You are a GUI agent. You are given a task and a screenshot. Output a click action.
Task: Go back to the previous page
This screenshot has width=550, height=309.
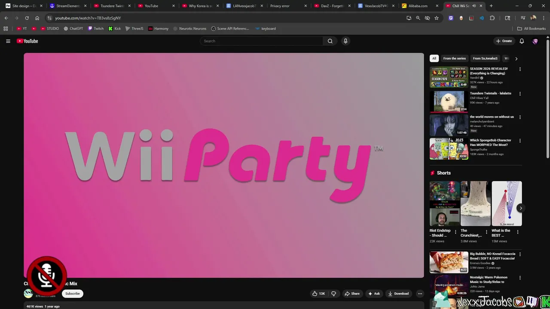point(6,18)
